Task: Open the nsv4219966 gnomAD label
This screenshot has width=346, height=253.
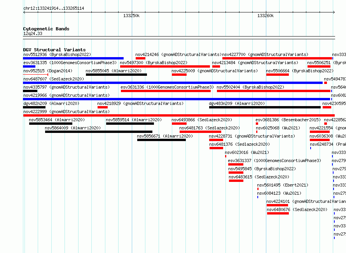Action: 66,95
